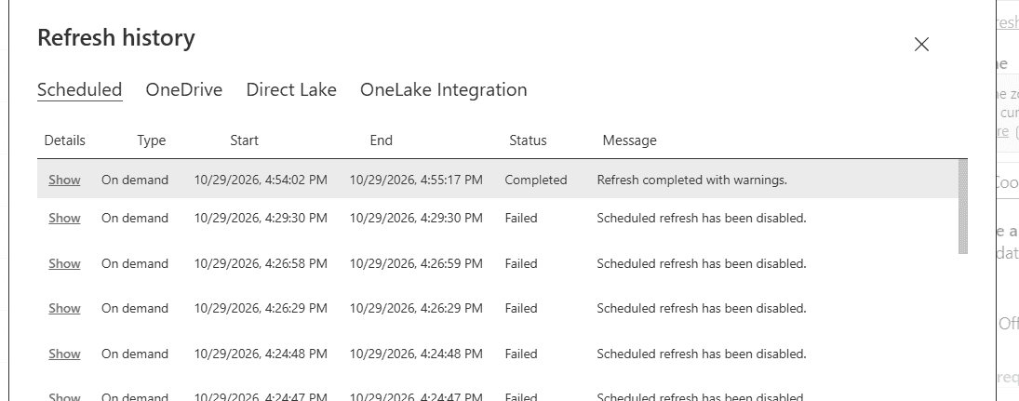Show details for the 4:54:02 PM refresh
Image resolution: width=1019 pixels, height=401 pixels.
pyautogui.click(x=64, y=180)
